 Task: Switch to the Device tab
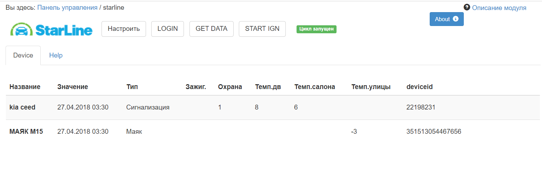tap(23, 55)
